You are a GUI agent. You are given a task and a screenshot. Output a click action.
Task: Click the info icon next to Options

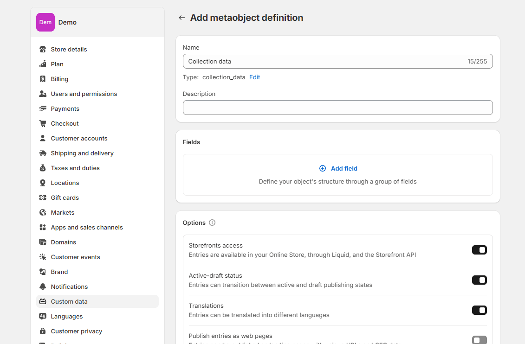[x=212, y=223]
